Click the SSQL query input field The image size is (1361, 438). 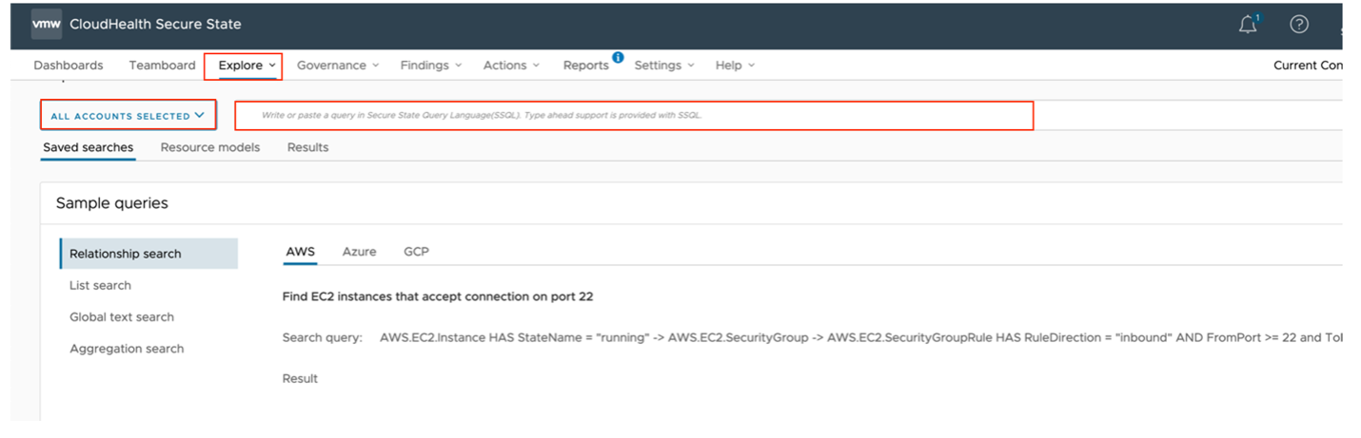click(634, 115)
